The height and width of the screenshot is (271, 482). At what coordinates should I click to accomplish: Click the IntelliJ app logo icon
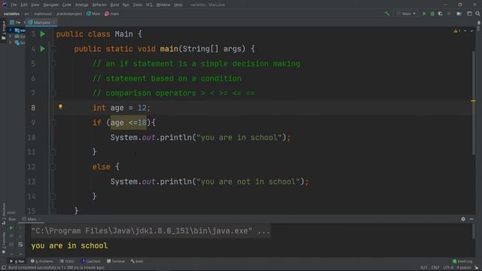5,5
